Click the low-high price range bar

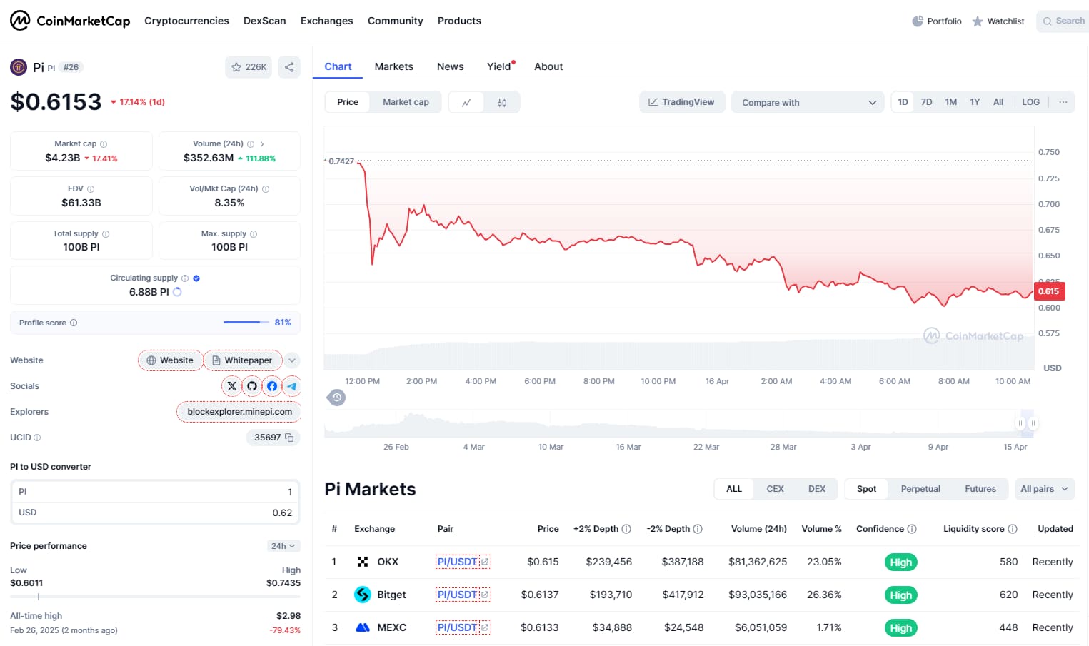click(x=155, y=597)
